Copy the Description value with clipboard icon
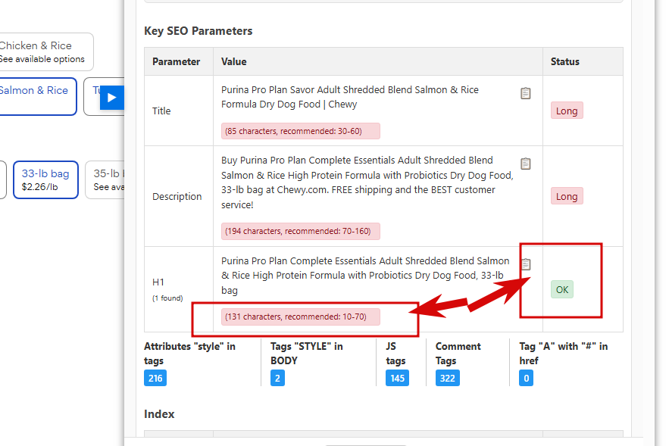 (526, 164)
